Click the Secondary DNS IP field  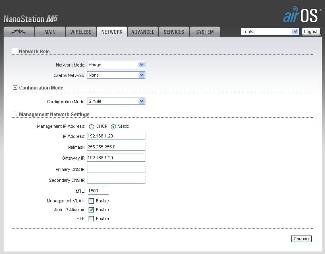coord(116,180)
